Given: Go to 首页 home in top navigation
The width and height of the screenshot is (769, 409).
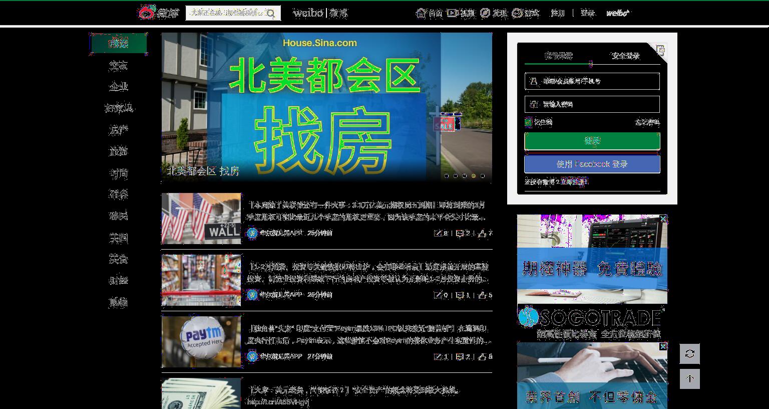Looking at the screenshot, I should 430,13.
